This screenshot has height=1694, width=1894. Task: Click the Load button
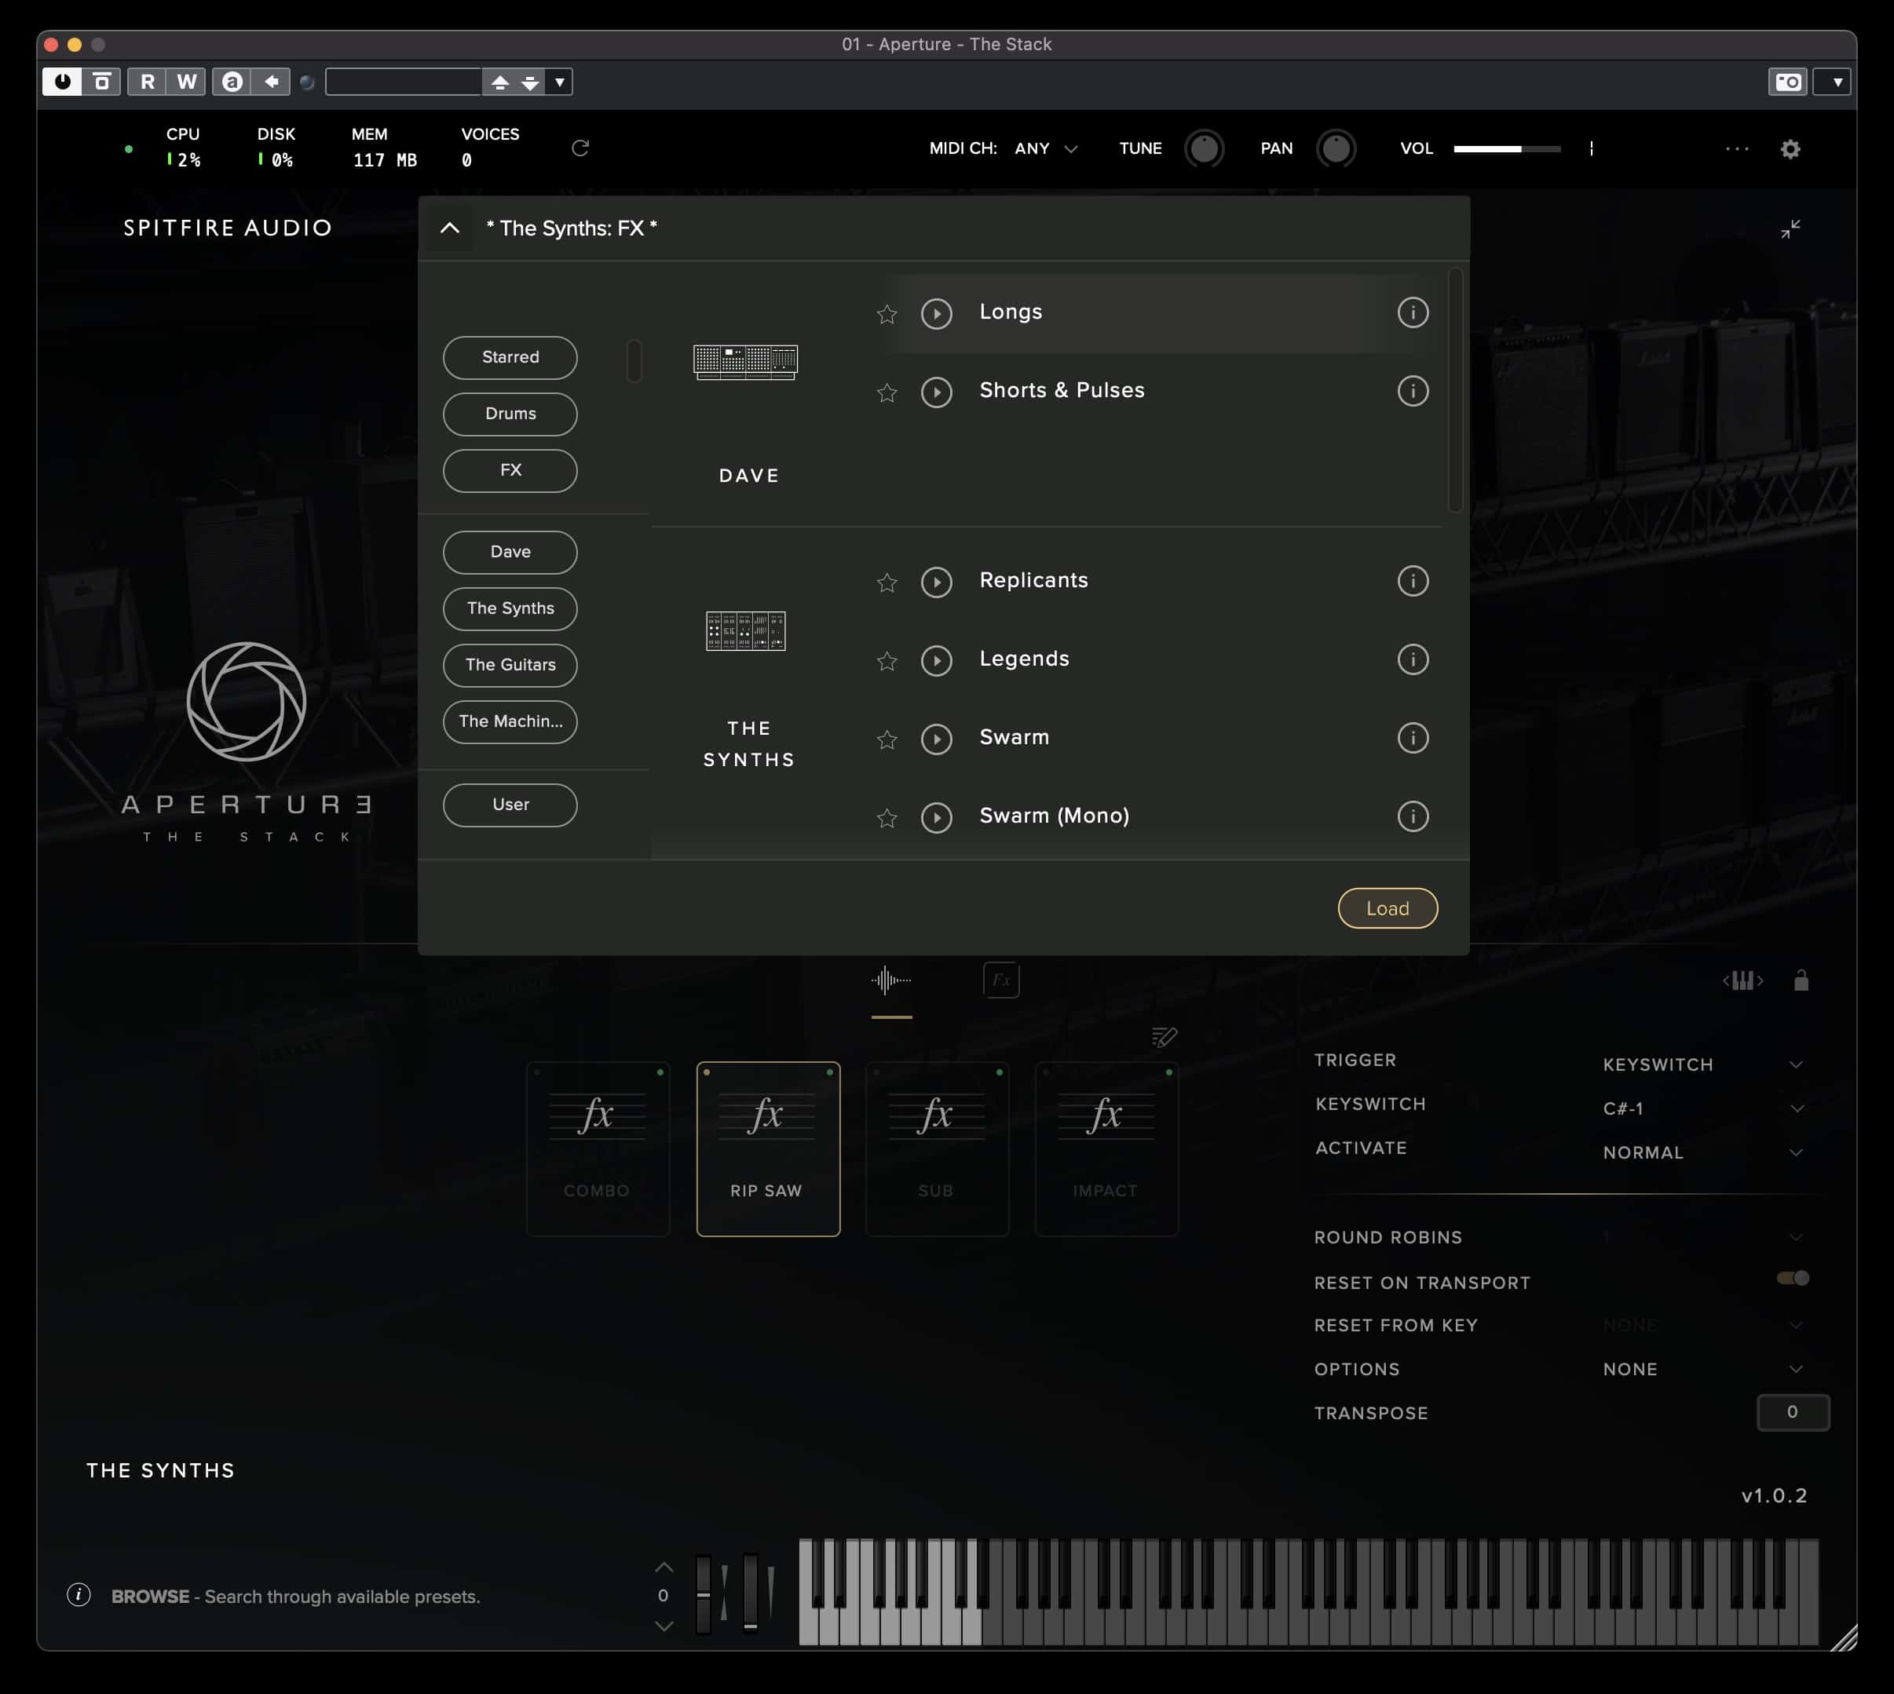click(1388, 908)
